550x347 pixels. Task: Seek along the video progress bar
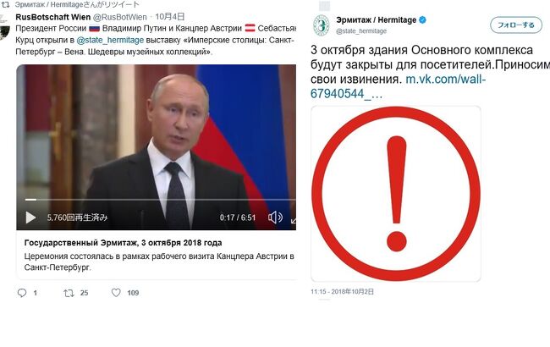click(x=160, y=200)
